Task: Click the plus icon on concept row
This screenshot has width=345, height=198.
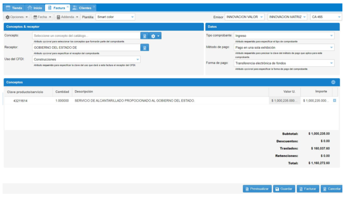Action: click(334, 101)
